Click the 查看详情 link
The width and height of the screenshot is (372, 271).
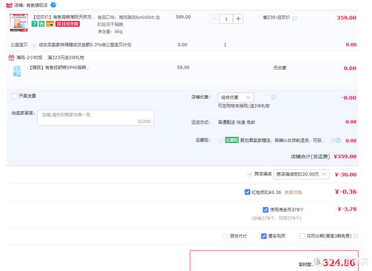click(x=293, y=192)
